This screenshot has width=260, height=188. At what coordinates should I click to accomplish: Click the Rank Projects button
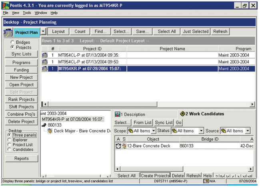click(x=21, y=99)
